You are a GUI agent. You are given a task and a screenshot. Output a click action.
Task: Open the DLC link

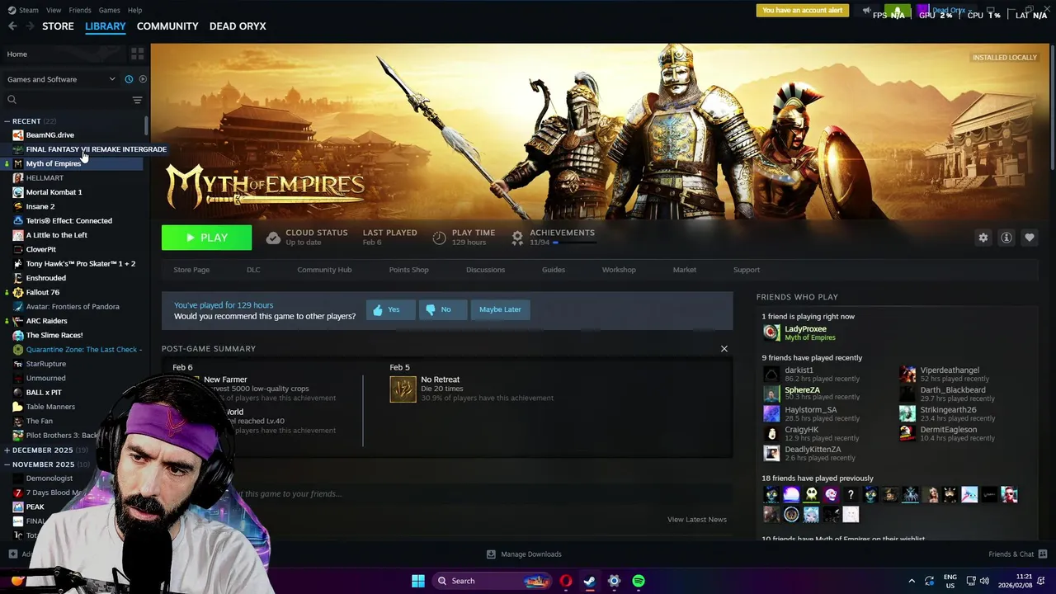tap(253, 270)
